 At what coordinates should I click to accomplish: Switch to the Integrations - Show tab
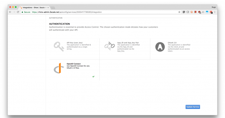tap(34, 8)
